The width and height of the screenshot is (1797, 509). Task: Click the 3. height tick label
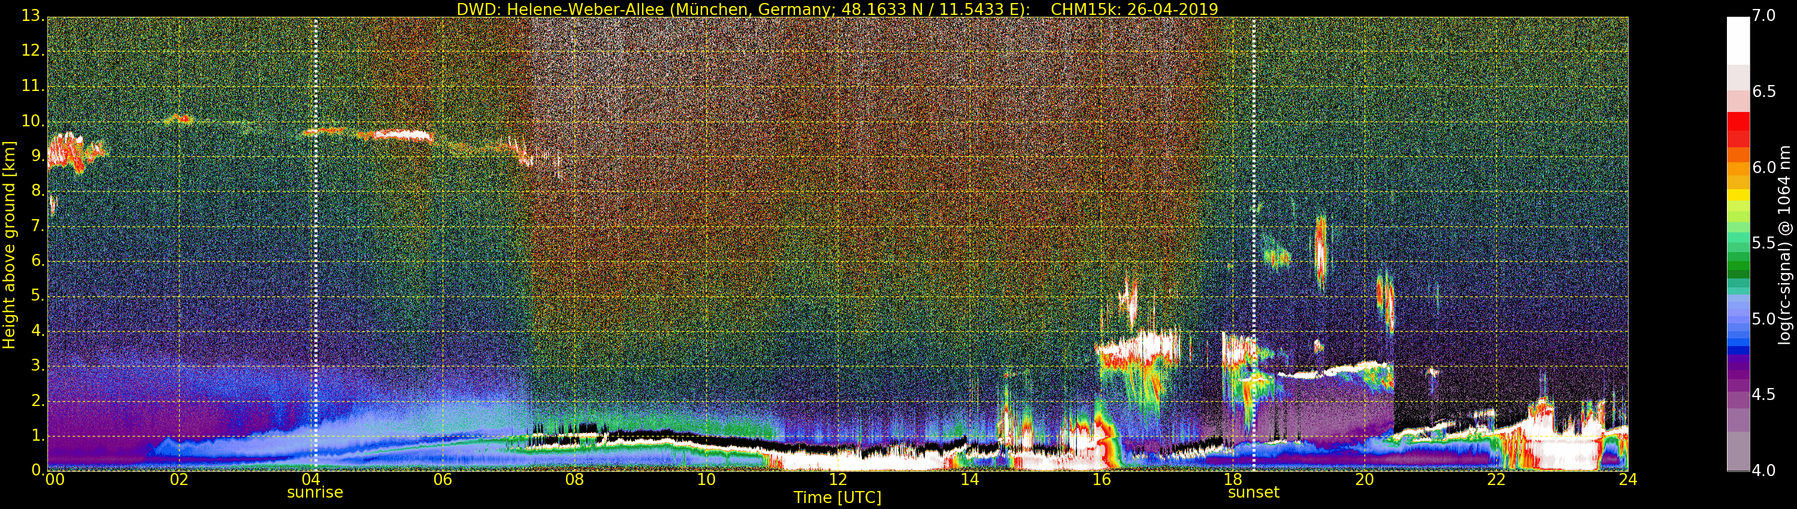point(37,365)
